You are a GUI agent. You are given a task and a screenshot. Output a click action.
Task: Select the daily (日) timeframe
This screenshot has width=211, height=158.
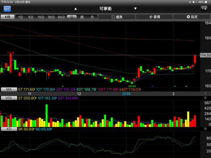72,17
